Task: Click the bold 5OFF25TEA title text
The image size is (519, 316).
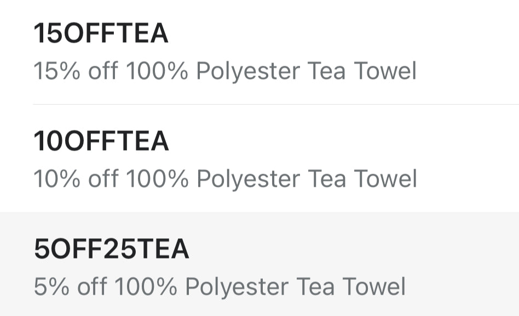Action: [112, 250]
